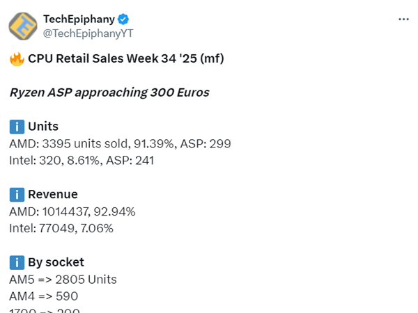The height and width of the screenshot is (313, 418).
Task: Click the AM4 => 590 line
Action: [x=44, y=296]
